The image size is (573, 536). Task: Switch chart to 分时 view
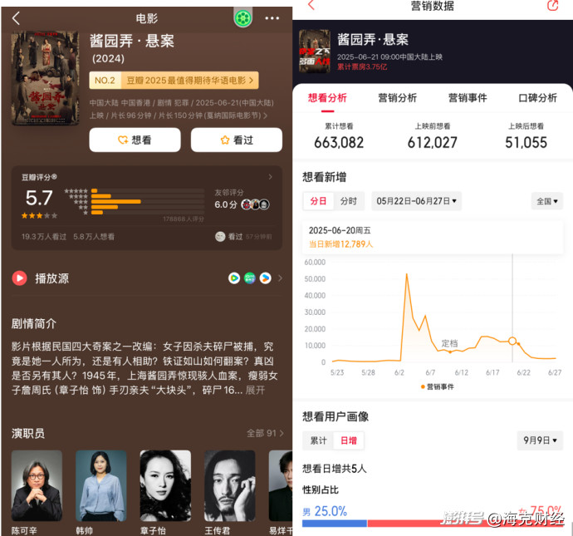pyautogui.click(x=349, y=201)
